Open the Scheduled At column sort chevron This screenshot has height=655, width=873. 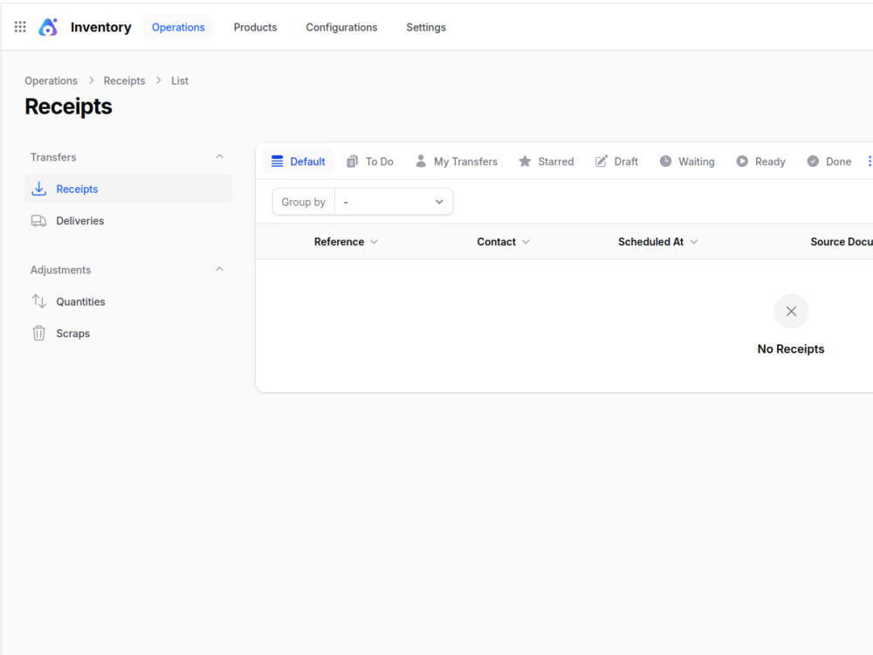pyautogui.click(x=694, y=242)
